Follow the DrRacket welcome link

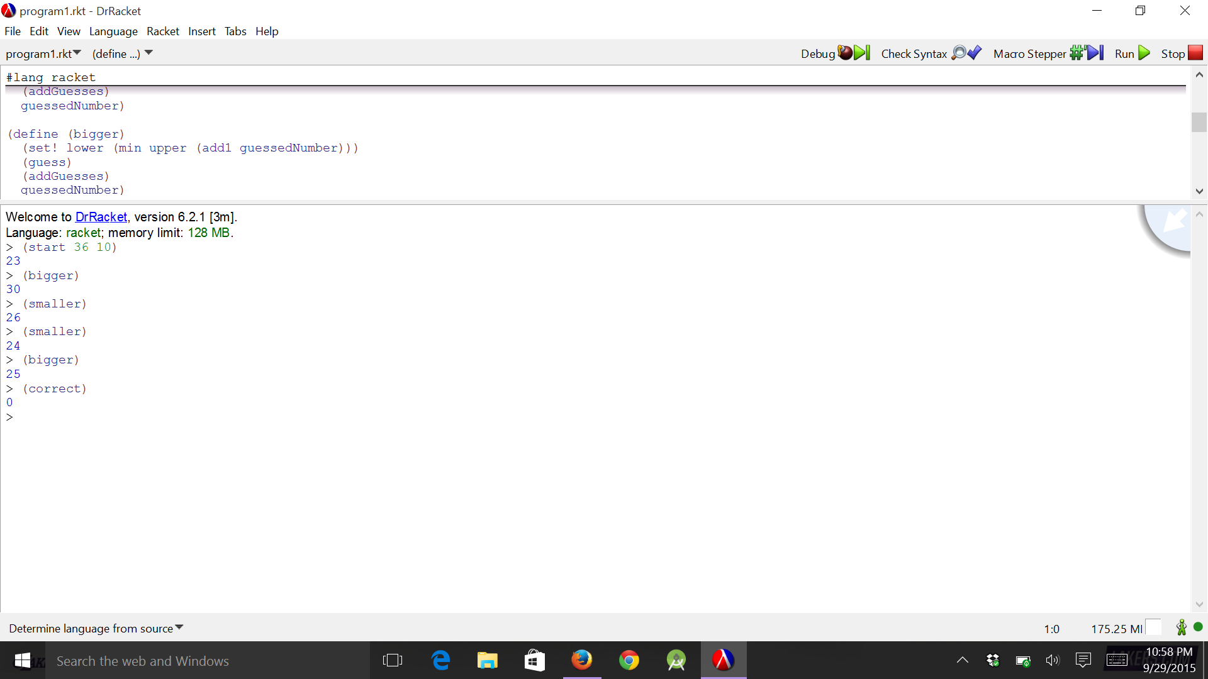(x=101, y=217)
